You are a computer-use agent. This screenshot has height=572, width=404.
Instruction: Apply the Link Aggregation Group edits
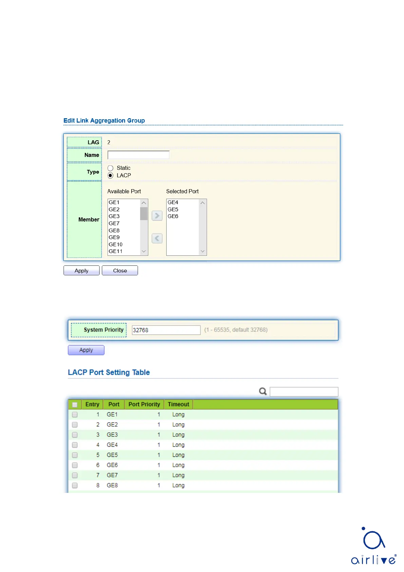(81, 270)
